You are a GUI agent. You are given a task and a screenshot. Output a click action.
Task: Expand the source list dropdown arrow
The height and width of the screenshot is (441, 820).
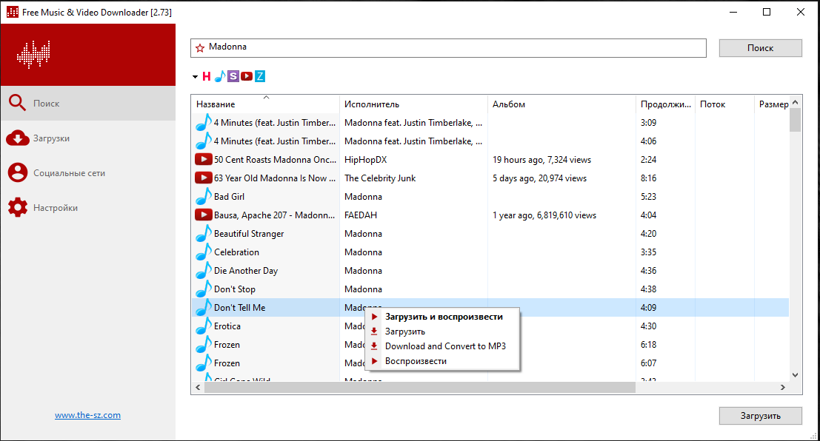coord(195,77)
